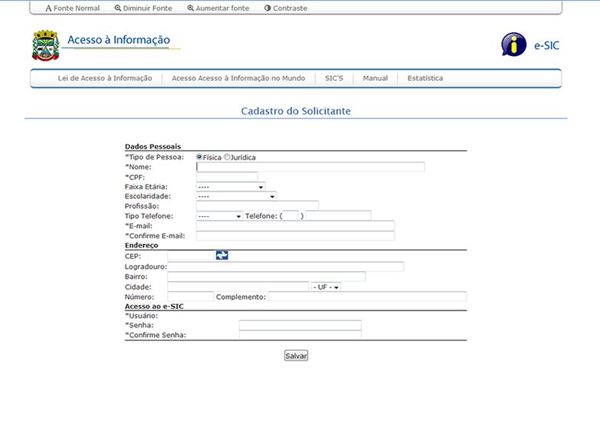Click the CEP lookup arrows icon
The height and width of the screenshot is (443, 600).
click(222, 255)
